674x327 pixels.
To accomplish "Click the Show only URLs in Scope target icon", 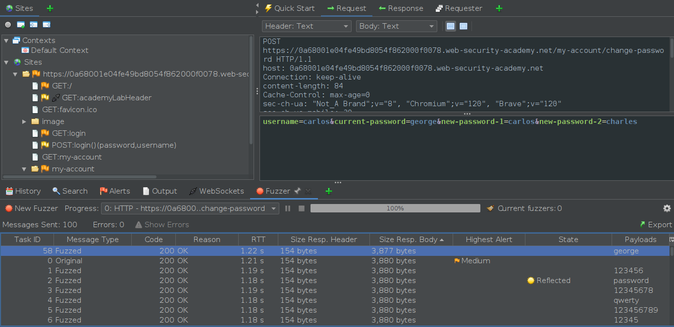I will [x=8, y=25].
